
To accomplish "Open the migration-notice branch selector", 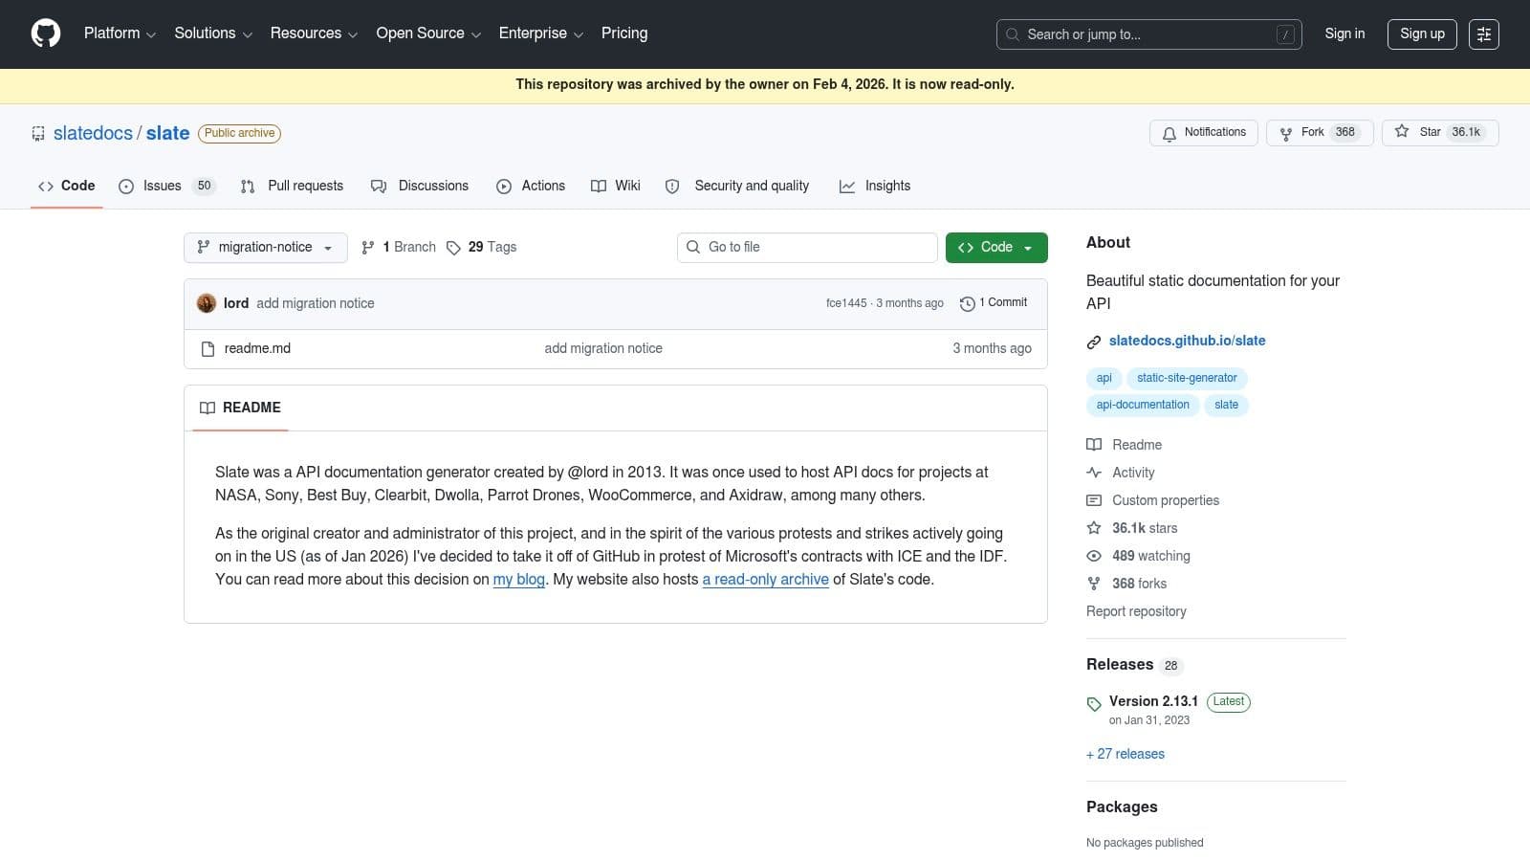I will (266, 247).
